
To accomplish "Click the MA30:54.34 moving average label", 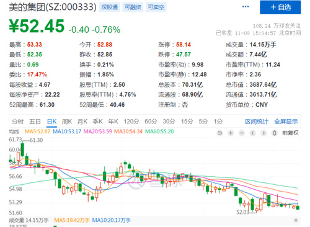I will tap(128, 131).
